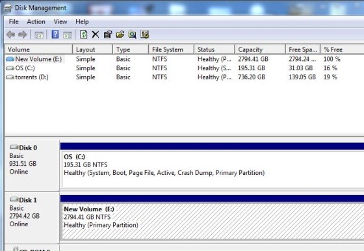Click the 736.20 GB capacity cell
The width and height of the screenshot is (364, 251).
(252, 77)
